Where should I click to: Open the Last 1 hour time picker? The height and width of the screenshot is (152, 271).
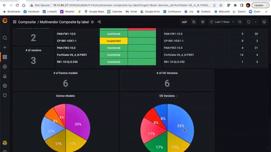(x=222, y=22)
